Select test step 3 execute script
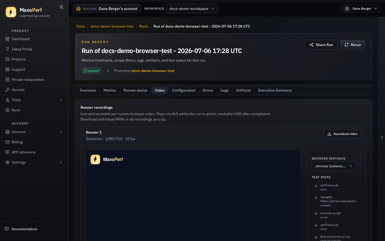Image resolution: width=385 pixels, height=241 pixels. pos(334,215)
